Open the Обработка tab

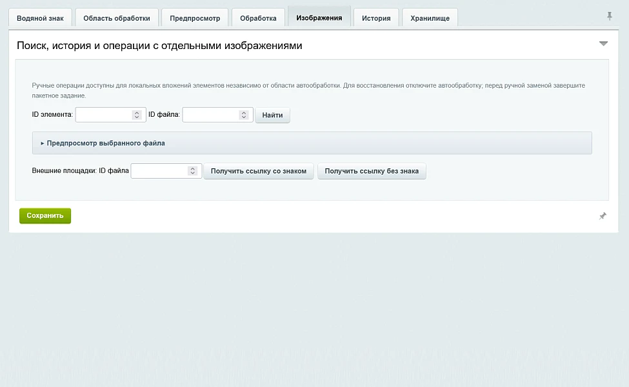pyautogui.click(x=258, y=18)
